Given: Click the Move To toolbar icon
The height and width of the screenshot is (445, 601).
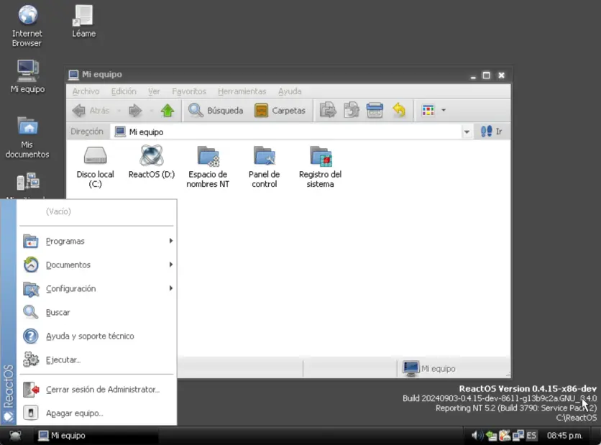Looking at the screenshot, I should click(x=328, y=111).
